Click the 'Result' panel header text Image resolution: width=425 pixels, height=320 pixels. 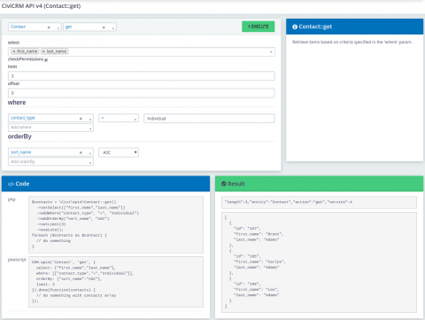[236, 183]
